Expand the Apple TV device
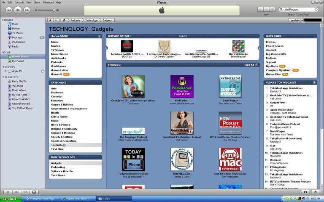 click(6, 71)
